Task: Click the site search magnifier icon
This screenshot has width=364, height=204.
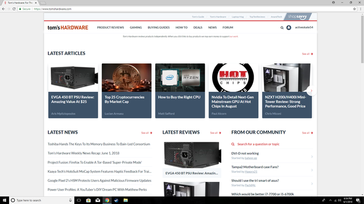Action: pyautogui.click(x=282, y=28)
